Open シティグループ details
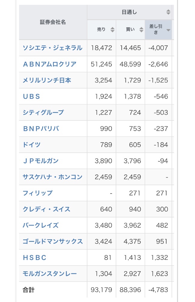The width and height of the screenshot is (195, 302). point(43,112)
